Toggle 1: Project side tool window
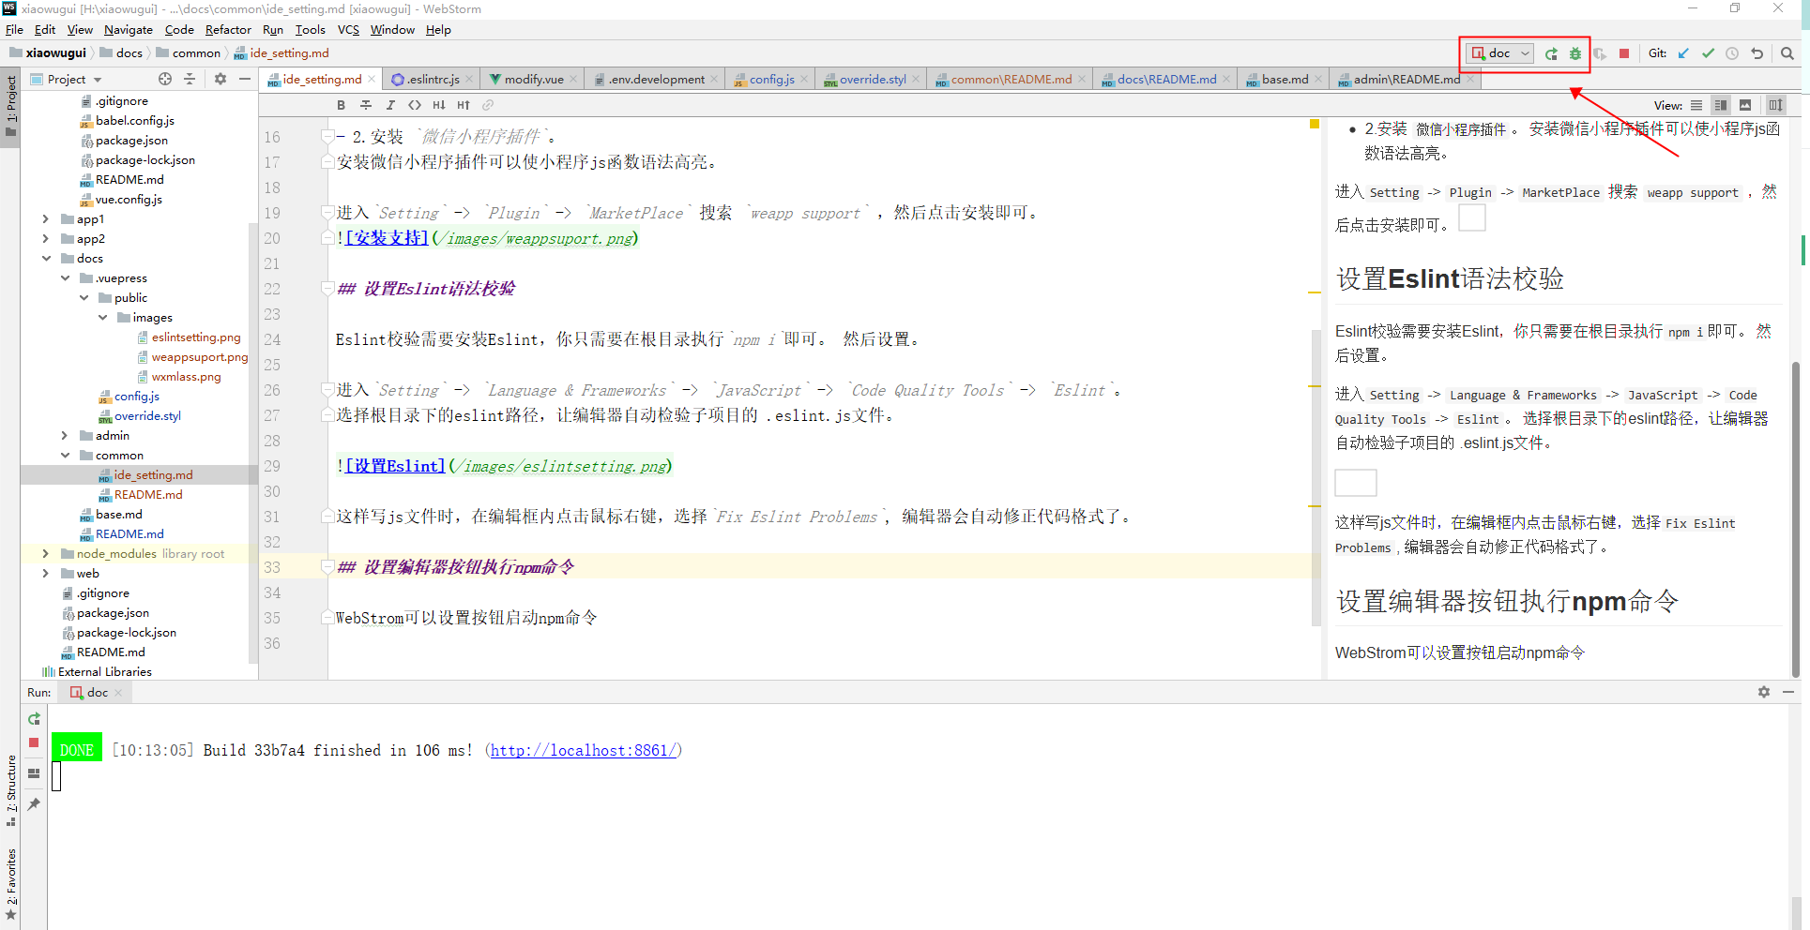The width and height of the screenshot is (1810, 930). [x=10, y=105]
